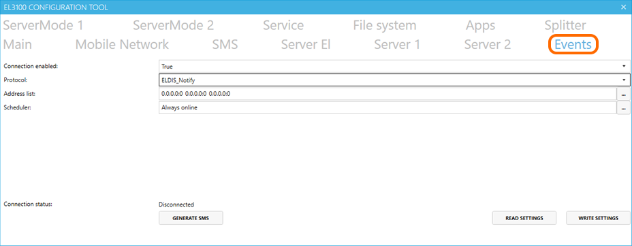
Task: Switch to the ServerMode 1 tab
Action: pos(43,25)
